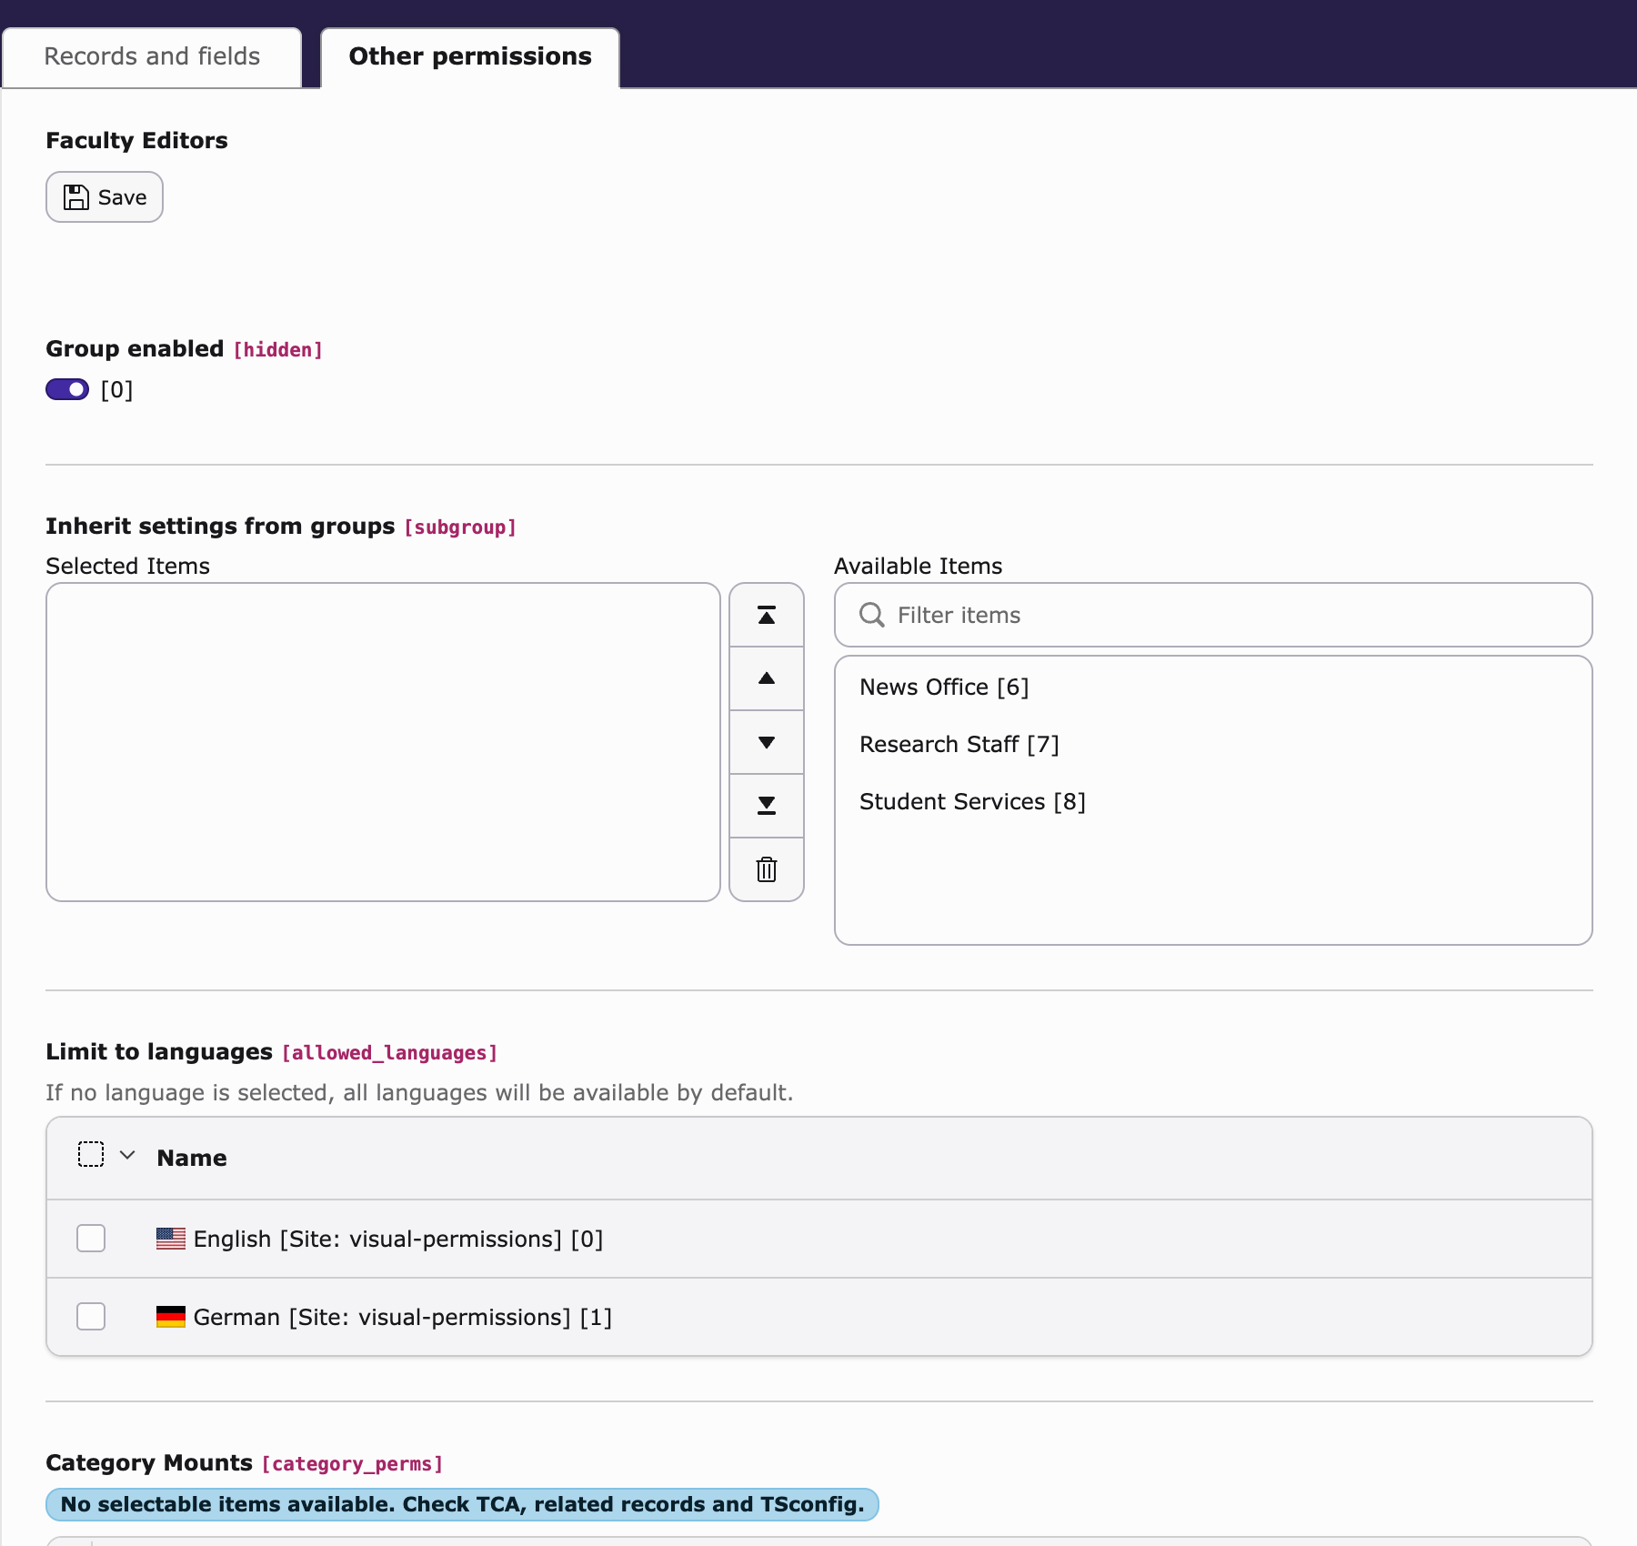Add News Office [6] group
This screenshot has width=1637, height=1546.
(944, 688)
